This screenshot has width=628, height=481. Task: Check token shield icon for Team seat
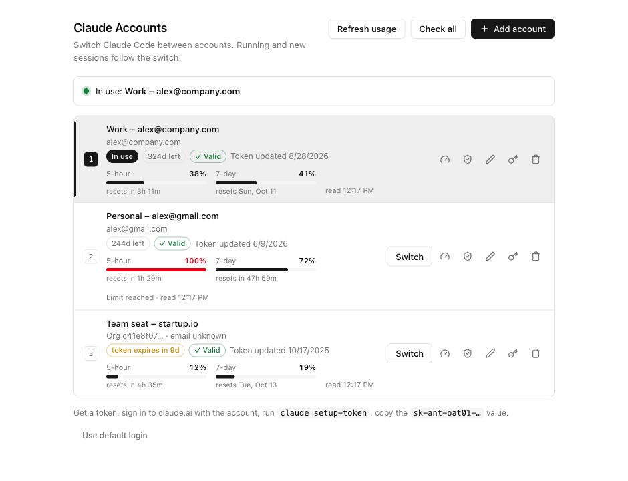(468, 353)
